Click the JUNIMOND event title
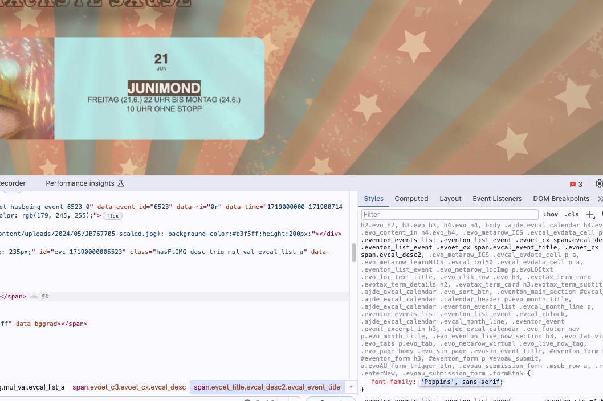 pos(164,88)
